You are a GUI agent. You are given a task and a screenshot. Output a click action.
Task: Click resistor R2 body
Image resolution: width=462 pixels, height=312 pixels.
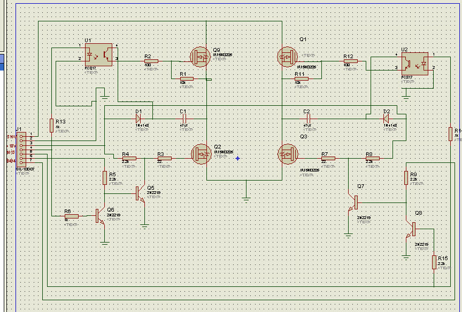tap(151, 61)
